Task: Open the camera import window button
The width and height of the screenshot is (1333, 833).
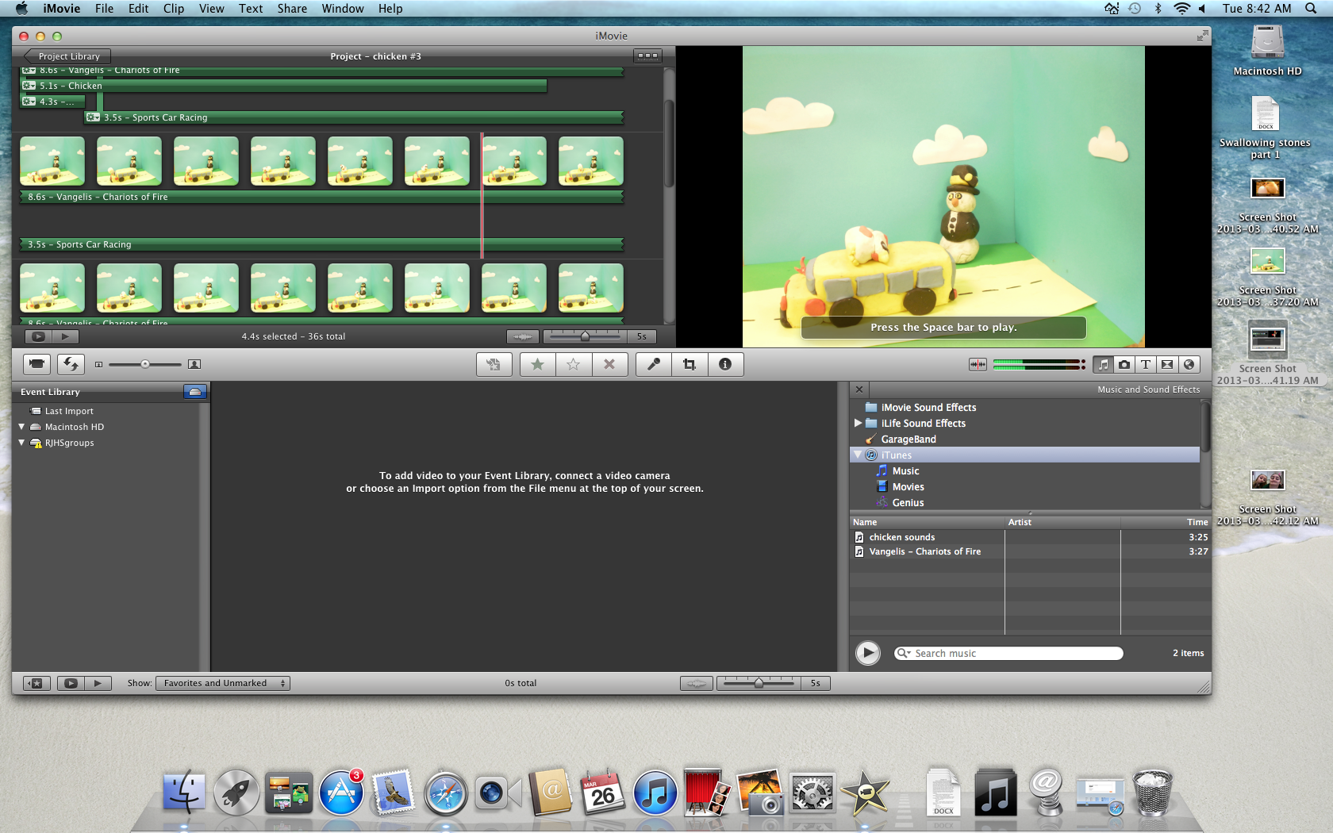Action: point(36,364)
